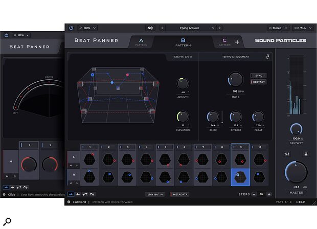Screen dimensions: 317x229
Task: Click the Rate knob showing 103 BPM
Action: click(236, 79)
